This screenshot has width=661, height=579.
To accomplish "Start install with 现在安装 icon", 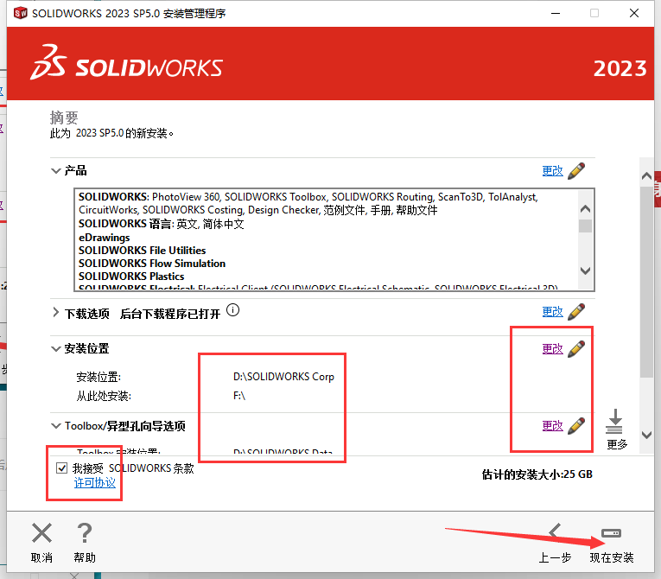I will click(611, 532).
